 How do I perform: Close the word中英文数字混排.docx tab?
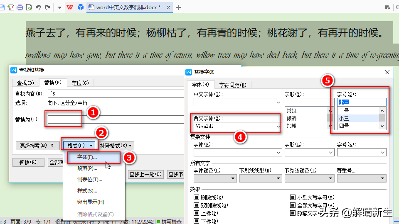[x=168, y=7]
